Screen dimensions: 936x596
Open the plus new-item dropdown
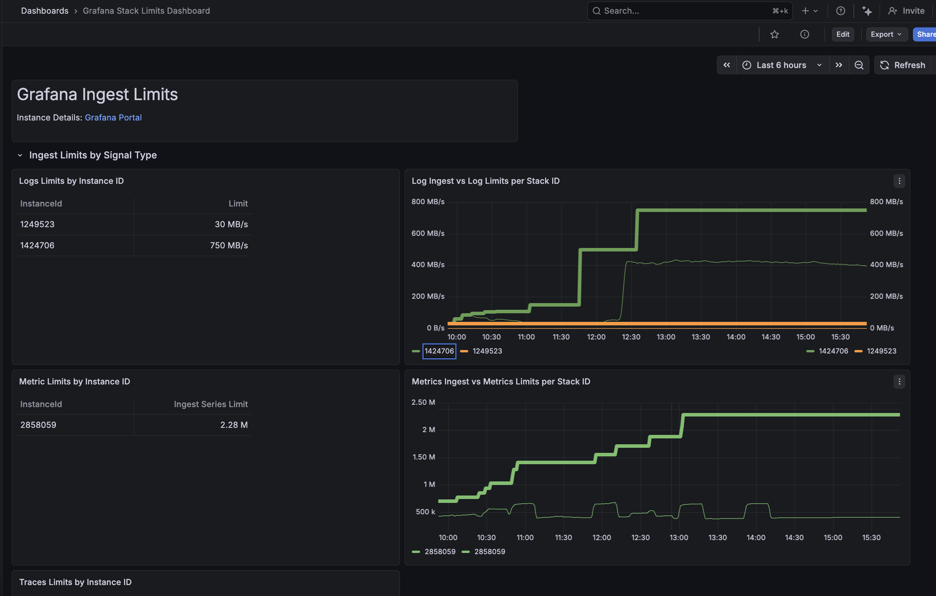(x=809, y=11)
